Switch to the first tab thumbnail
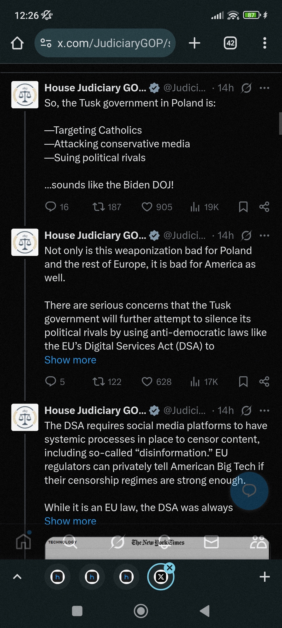282x628 pixels. coord(57,577)
